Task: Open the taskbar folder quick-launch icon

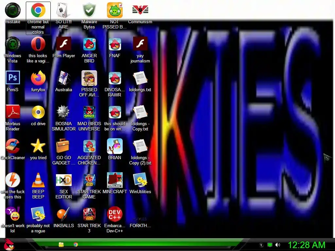Action: tap(61, 244)
